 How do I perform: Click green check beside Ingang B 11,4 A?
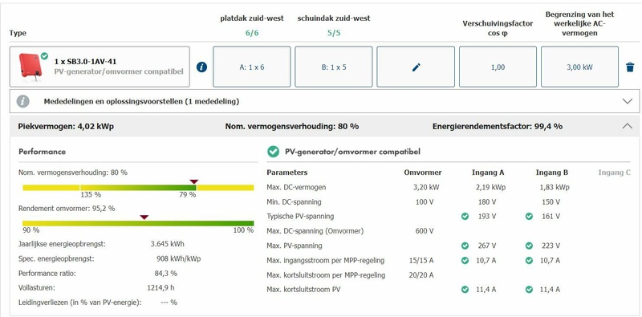pyautogui.click(x=529, y=290)
